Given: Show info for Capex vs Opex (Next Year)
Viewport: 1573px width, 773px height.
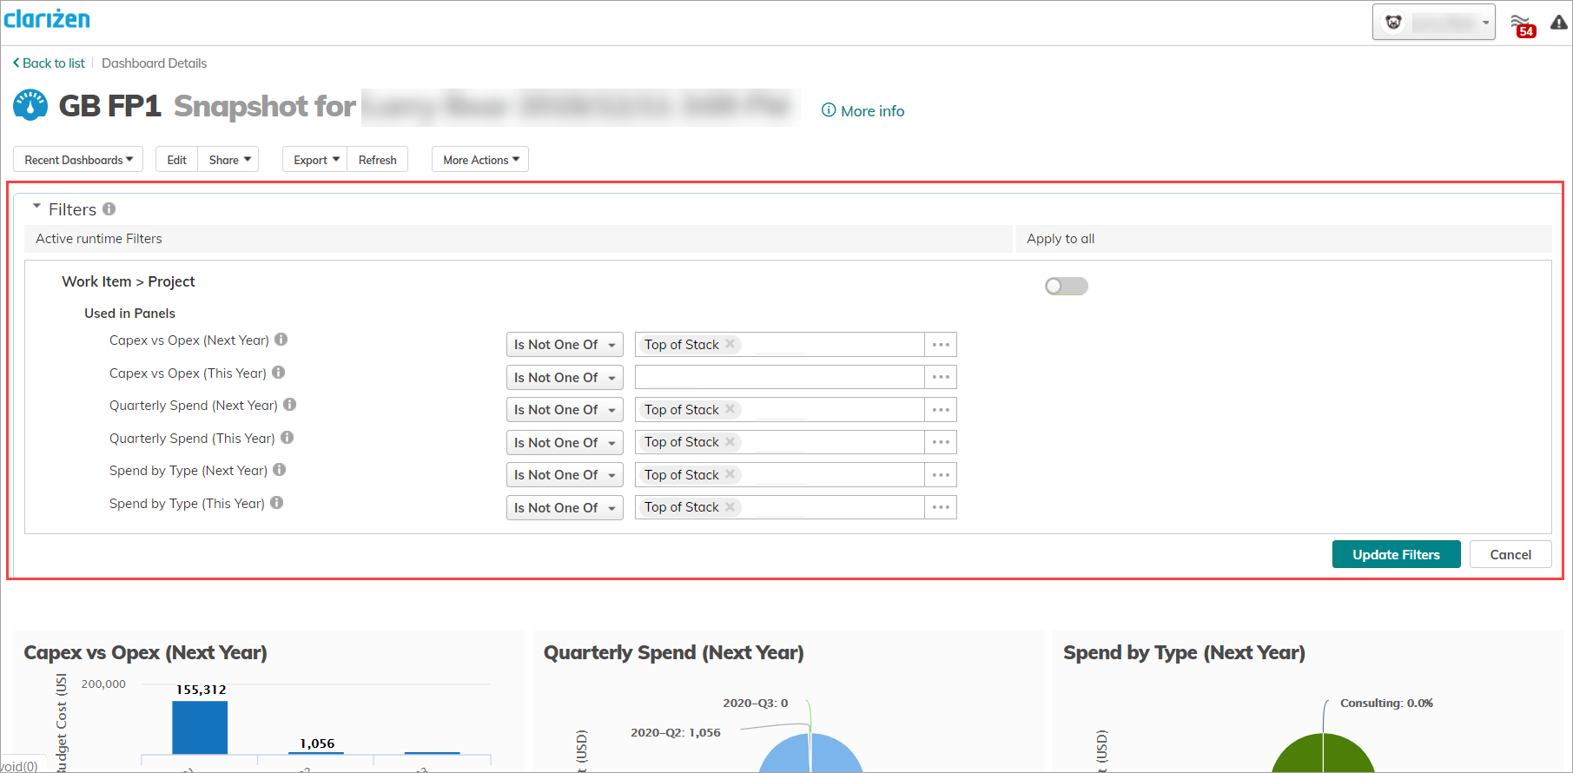Looking at the screenshot, I should point(281,340).
